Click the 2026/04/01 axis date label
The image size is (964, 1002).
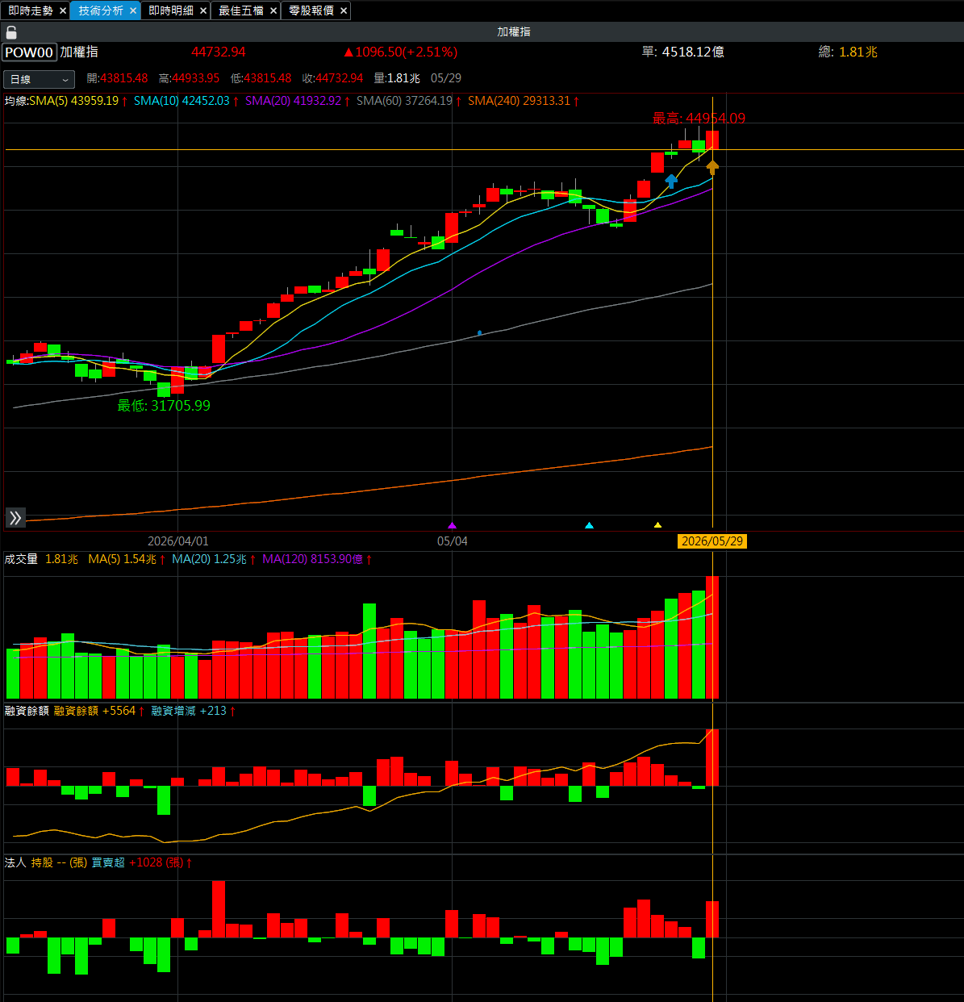pos(178,541)
